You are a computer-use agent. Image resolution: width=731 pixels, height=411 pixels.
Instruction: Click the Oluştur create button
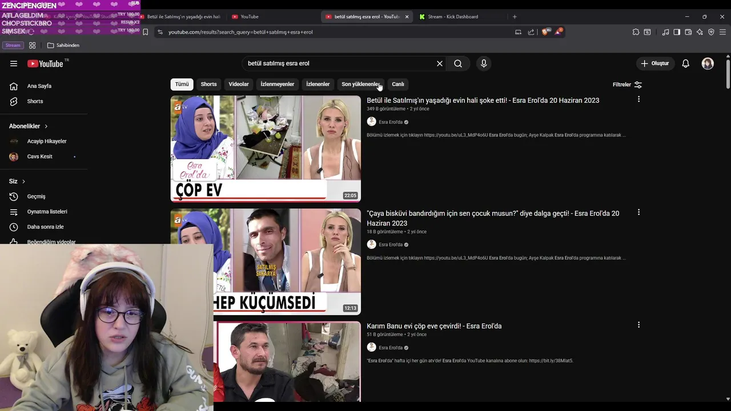tap(654, 63)
